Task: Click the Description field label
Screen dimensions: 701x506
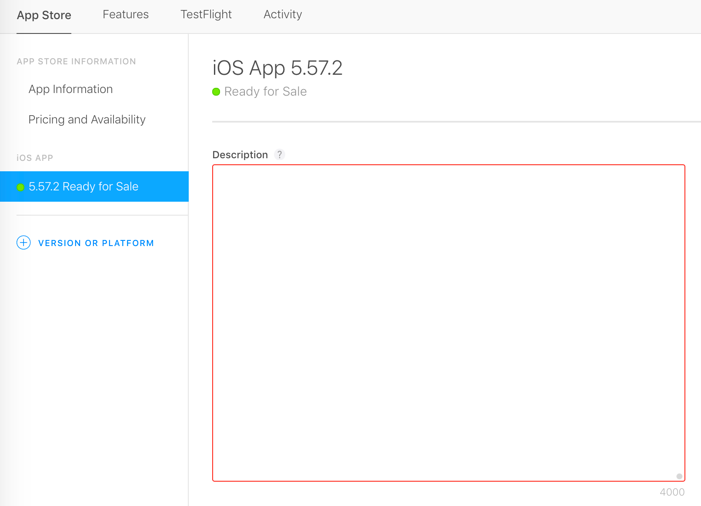Action: (240, 155)
